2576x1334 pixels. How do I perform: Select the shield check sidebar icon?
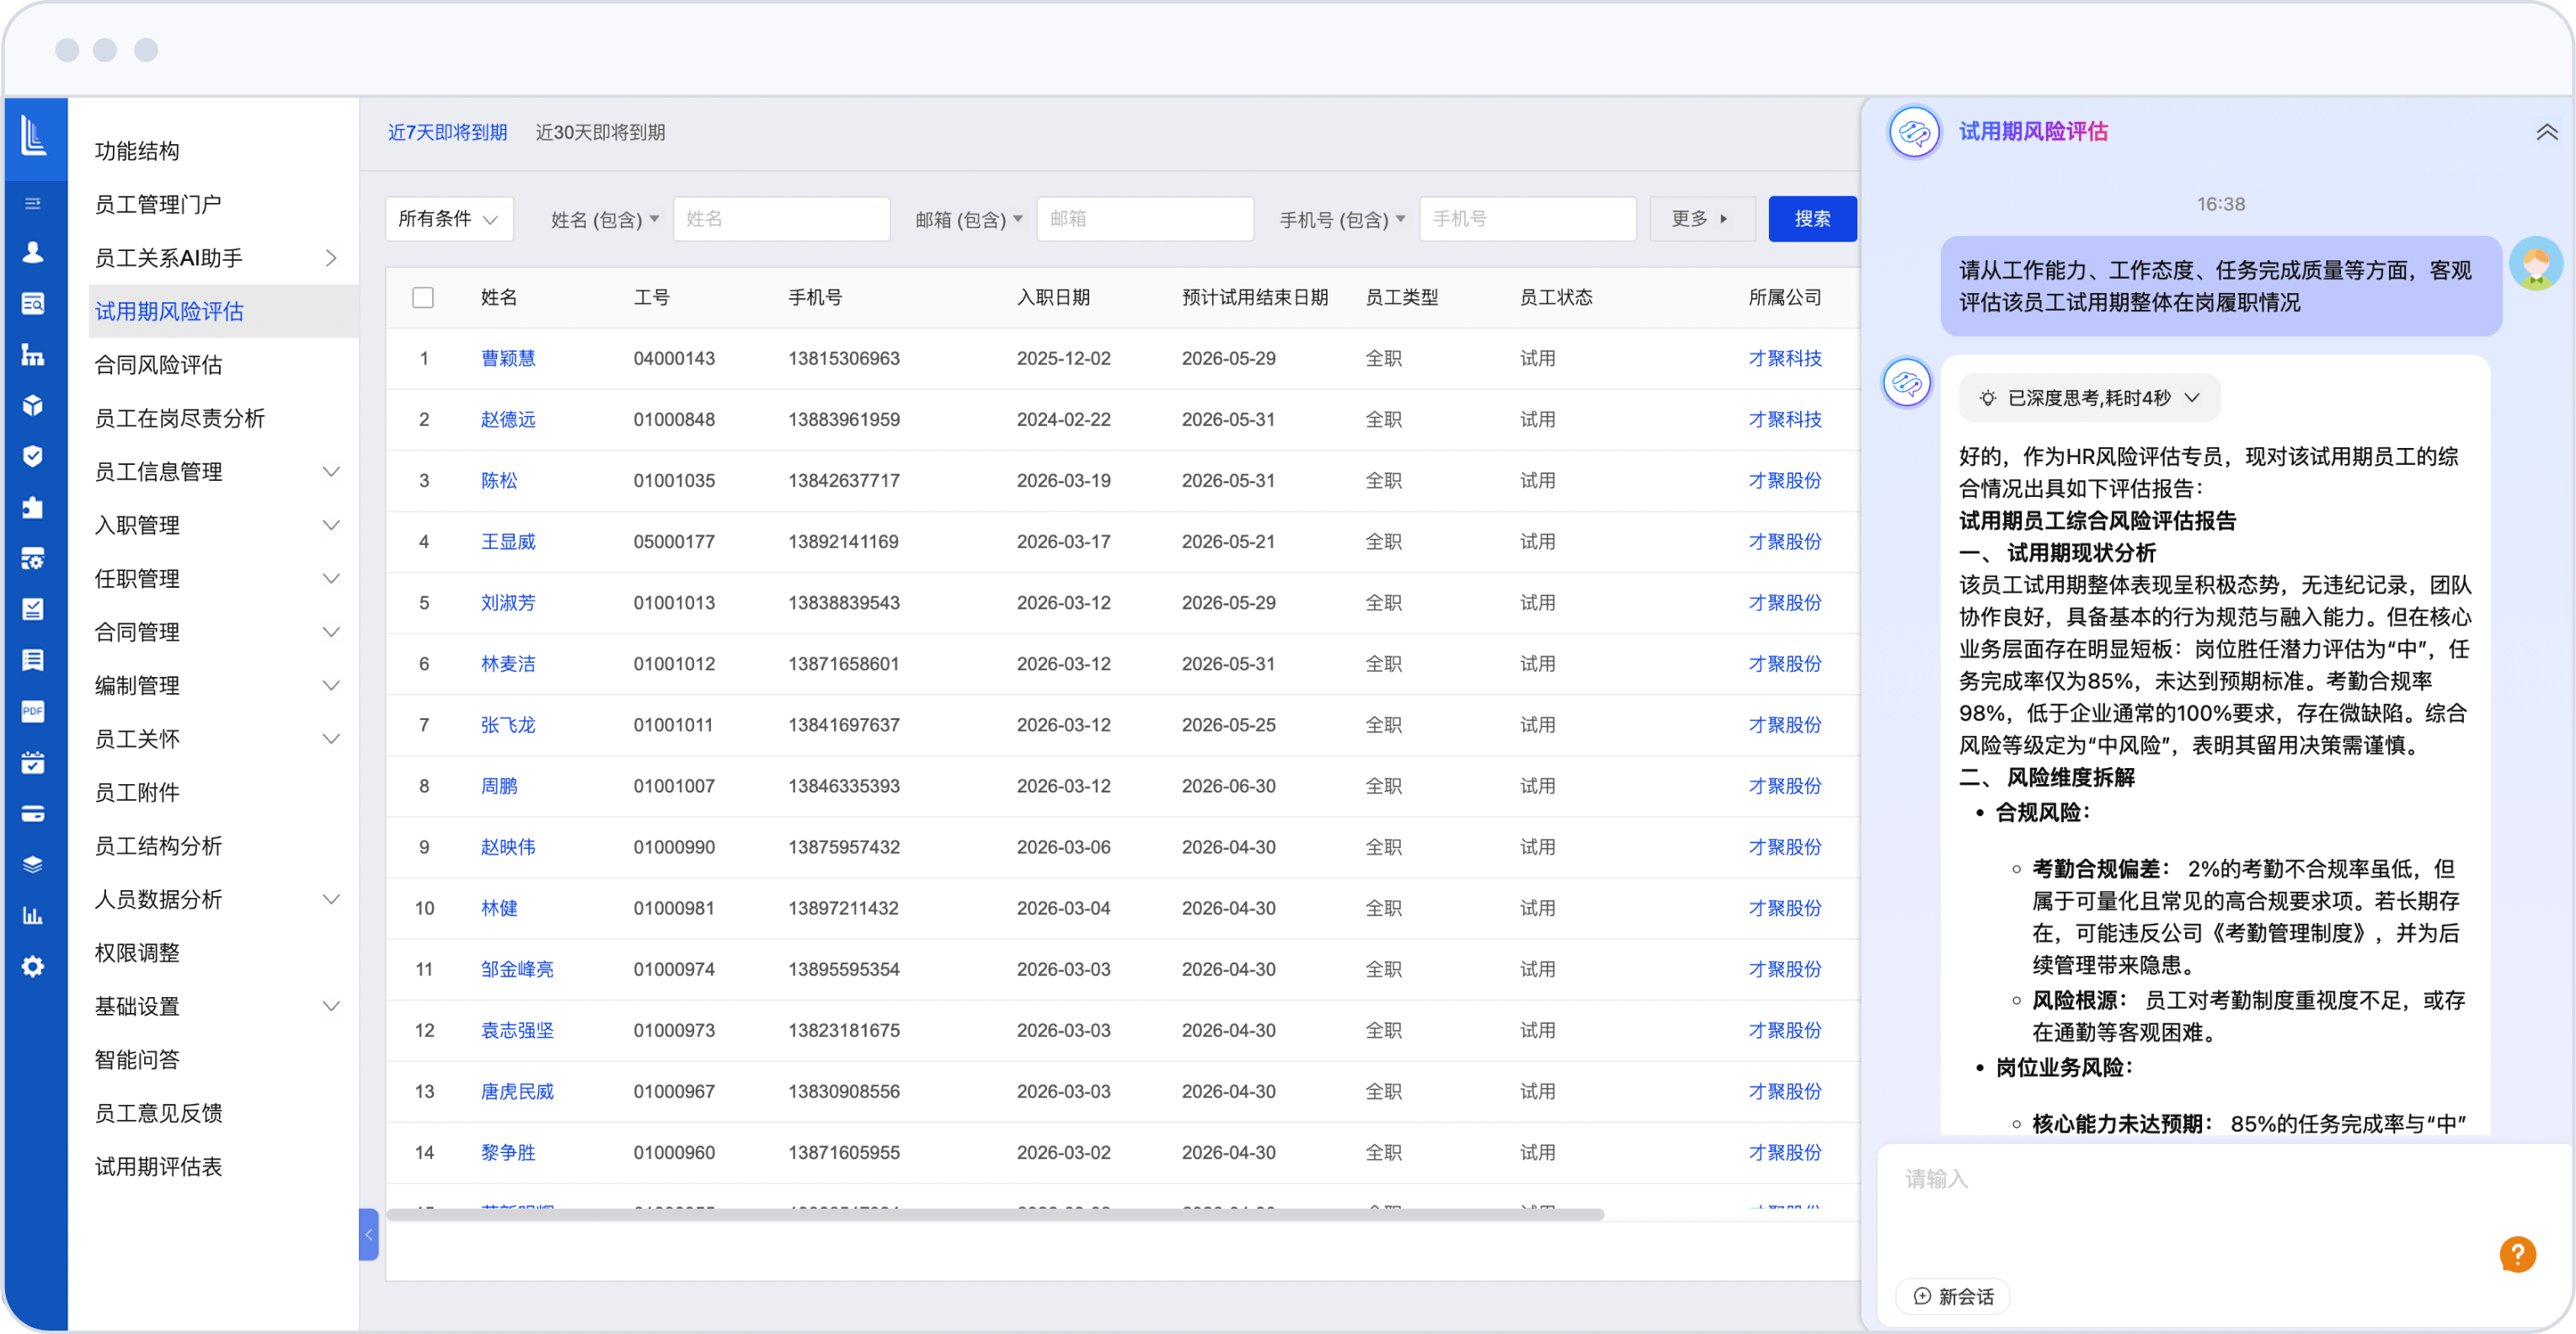point(33,456)
